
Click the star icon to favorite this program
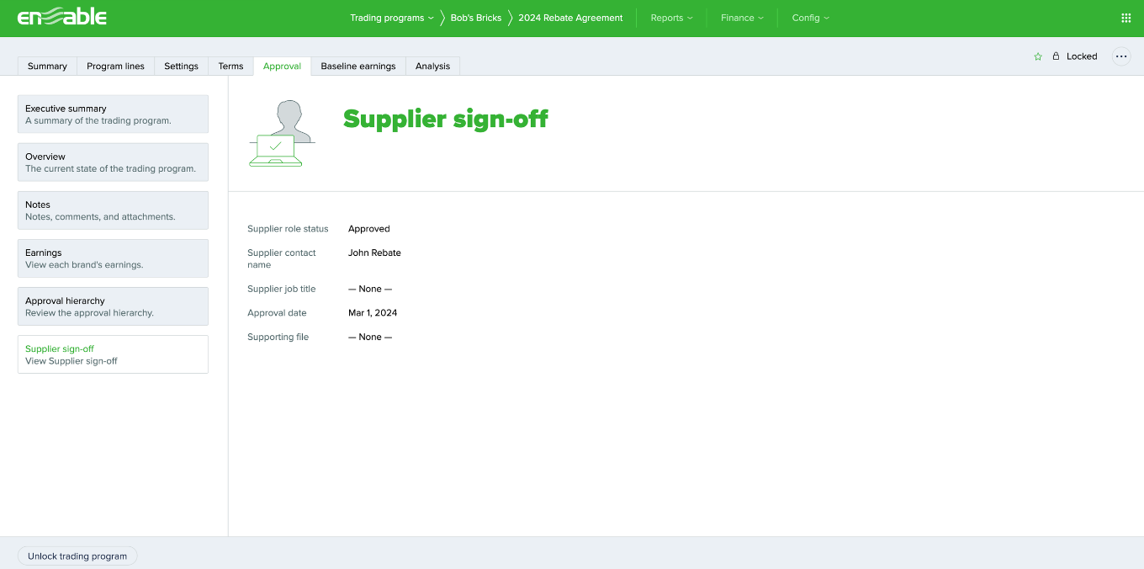pyautogui.click(x=1037, y=56)
